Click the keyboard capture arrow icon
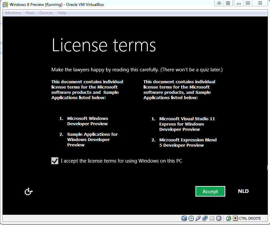The height and width of the screenshot is (225, 270). click(235, 218)
